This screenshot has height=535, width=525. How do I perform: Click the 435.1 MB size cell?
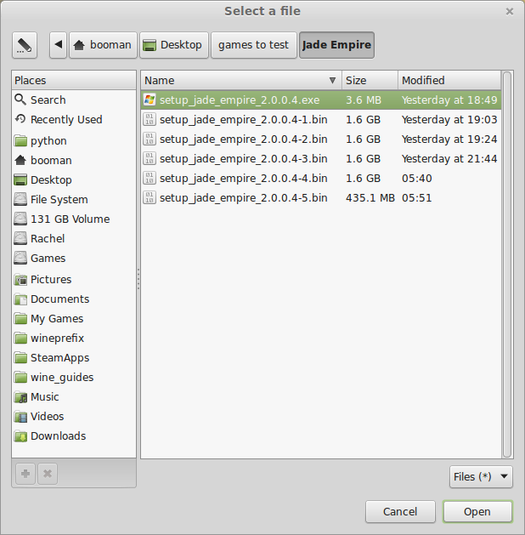click(370, 198)
